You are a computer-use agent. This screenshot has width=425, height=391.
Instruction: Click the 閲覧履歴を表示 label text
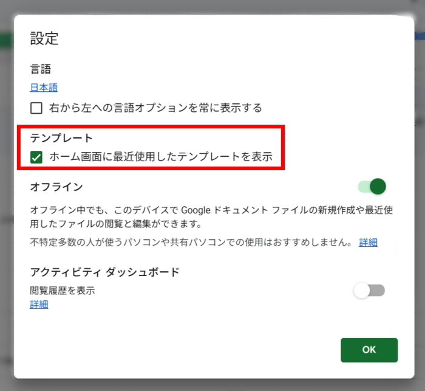point(63,291)
